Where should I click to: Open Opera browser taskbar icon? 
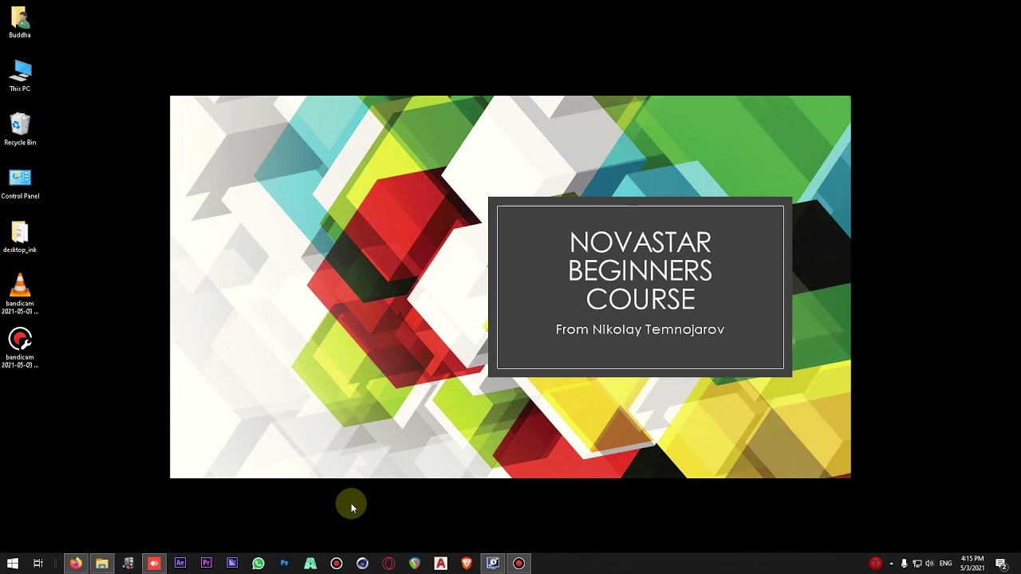388,563
